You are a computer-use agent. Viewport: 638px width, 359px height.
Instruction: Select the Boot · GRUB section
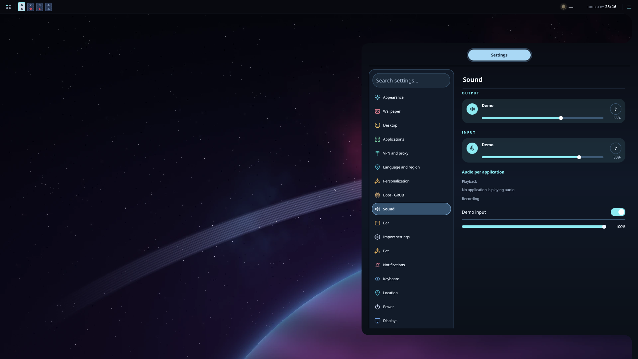(411, 195)
